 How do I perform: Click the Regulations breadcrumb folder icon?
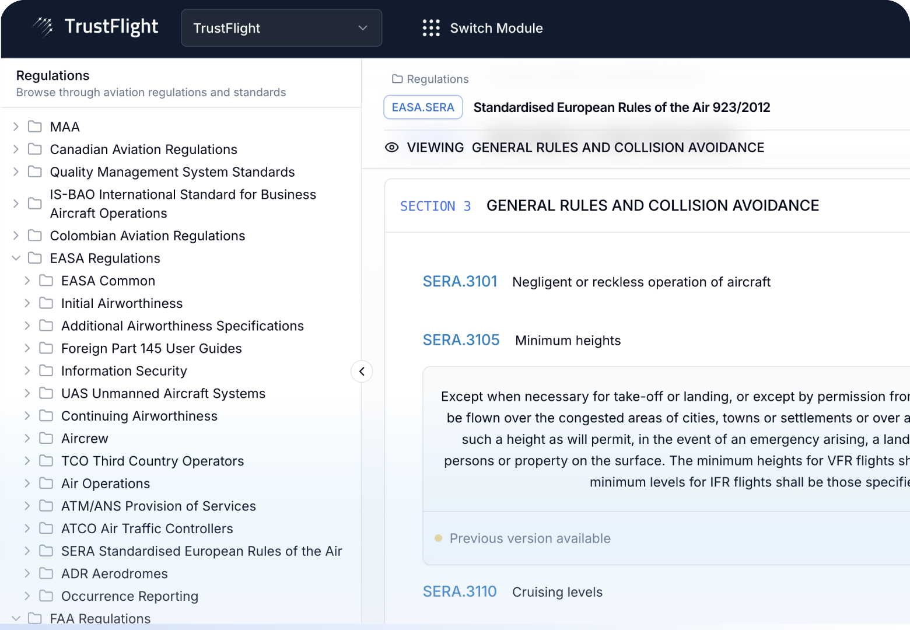pyautogui.click(x=397, y=79)
